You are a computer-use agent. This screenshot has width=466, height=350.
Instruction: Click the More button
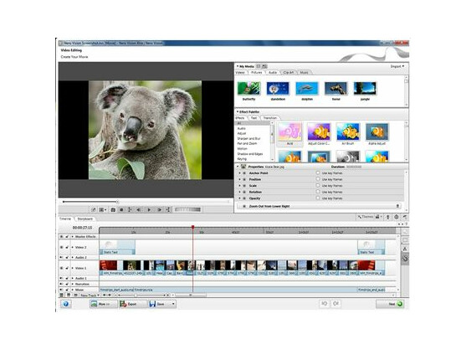pos(103,304)
